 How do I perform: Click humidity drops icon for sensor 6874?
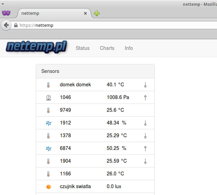click(x=49, y=149)
